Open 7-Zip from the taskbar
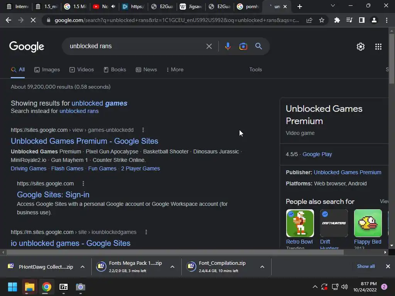Image resolution: width=395 pixels, height=296 pixels. tap(64, 287)
